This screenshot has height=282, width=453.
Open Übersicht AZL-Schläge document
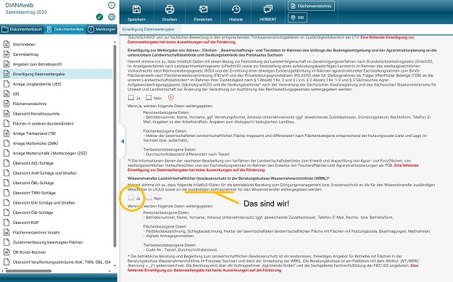[33, 163]
